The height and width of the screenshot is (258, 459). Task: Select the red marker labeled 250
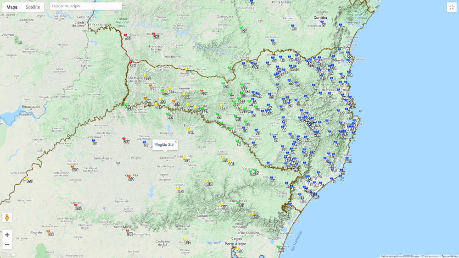pyautogui.click(x=154, y=34)
